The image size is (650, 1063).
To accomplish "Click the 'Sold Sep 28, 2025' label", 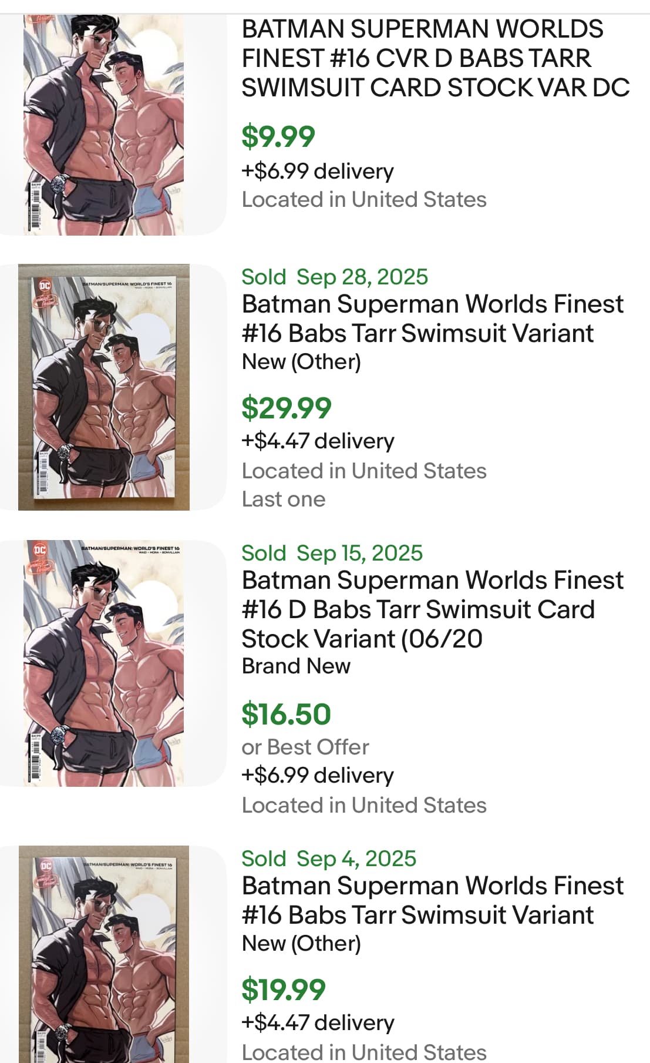I will [x=335, y=277].
